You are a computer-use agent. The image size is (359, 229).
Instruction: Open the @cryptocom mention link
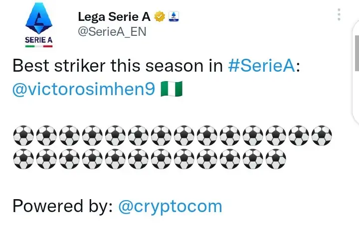(170, 206)
